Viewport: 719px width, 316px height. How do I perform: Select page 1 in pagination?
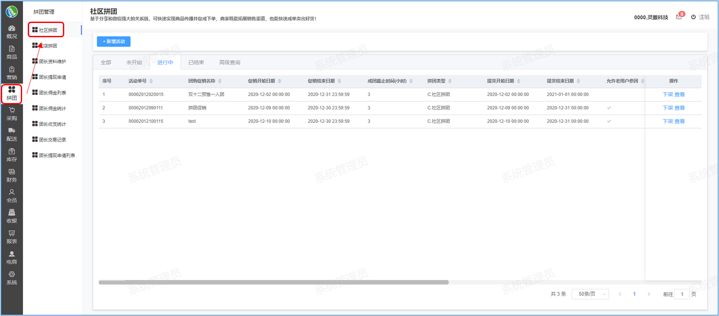pyautogui.click(x=634, y=294)
